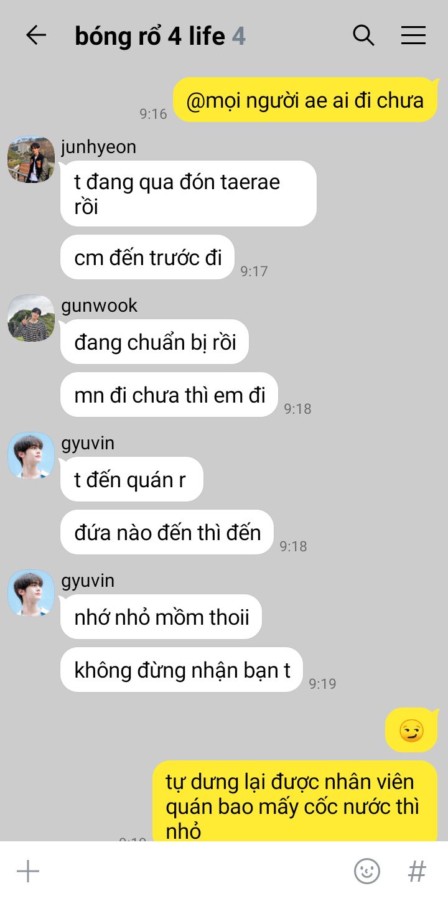The image size is (448, 906).
Task: Tap gyuvin's avatar next to "t đến quán r"
Action: click(31, 455)
